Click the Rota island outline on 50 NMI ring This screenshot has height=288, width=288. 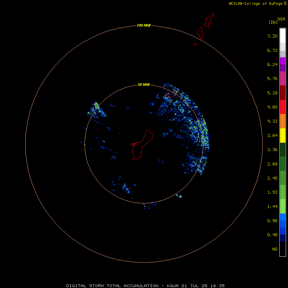point(171,94)
